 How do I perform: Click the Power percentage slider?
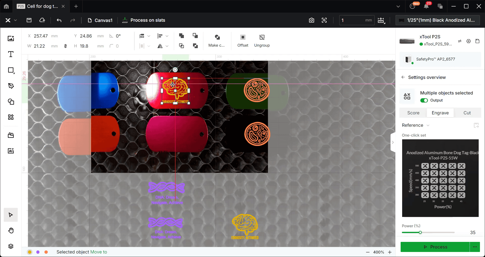coord(428,232)
